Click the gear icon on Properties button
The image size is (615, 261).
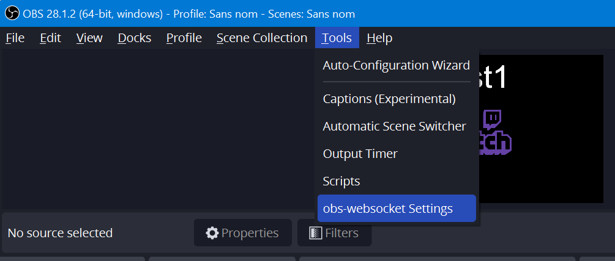click(x=212, y=233)
